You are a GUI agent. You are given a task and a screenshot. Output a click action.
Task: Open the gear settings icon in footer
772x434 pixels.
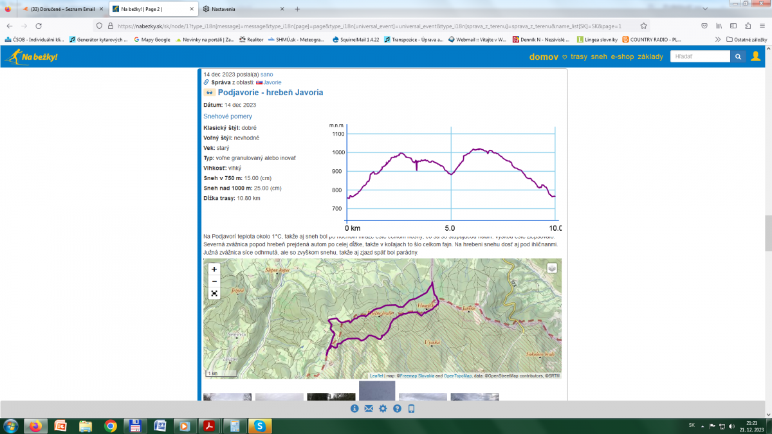coord(383,409)
